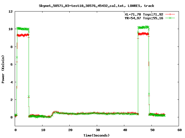Click the Power (Kelvin) axis label
Screen dimensions: 185x138
(3, 69)
